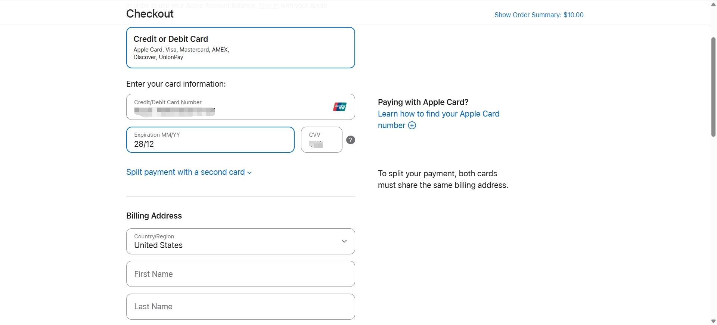Click into the CVV field
This screenshot has width=717, height=325.
point(322,140)
